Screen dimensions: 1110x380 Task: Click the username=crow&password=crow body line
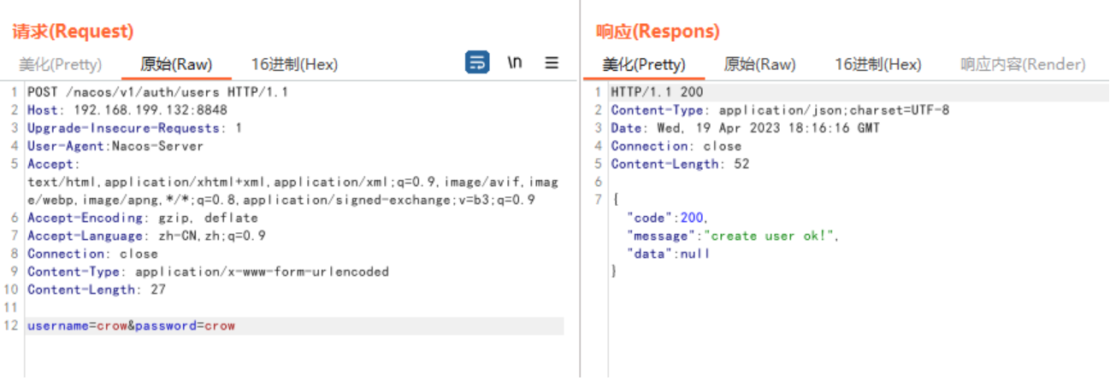point(131,325)
